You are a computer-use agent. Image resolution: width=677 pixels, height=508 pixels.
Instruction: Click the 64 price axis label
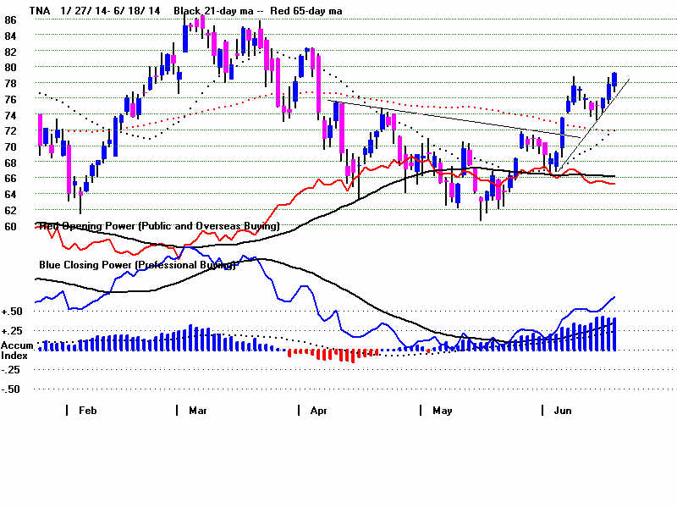pyautogui.click(x=10, y=195)
